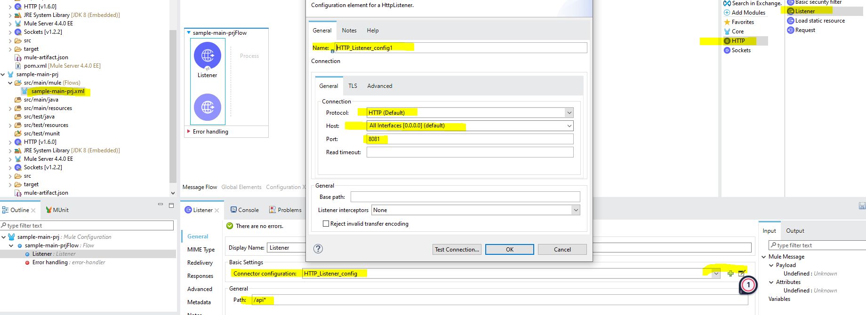This screenshot has height=315, width=866.
Task: Collapse the src/main/mule (Flows) folder
Action: tap(10, 83)
